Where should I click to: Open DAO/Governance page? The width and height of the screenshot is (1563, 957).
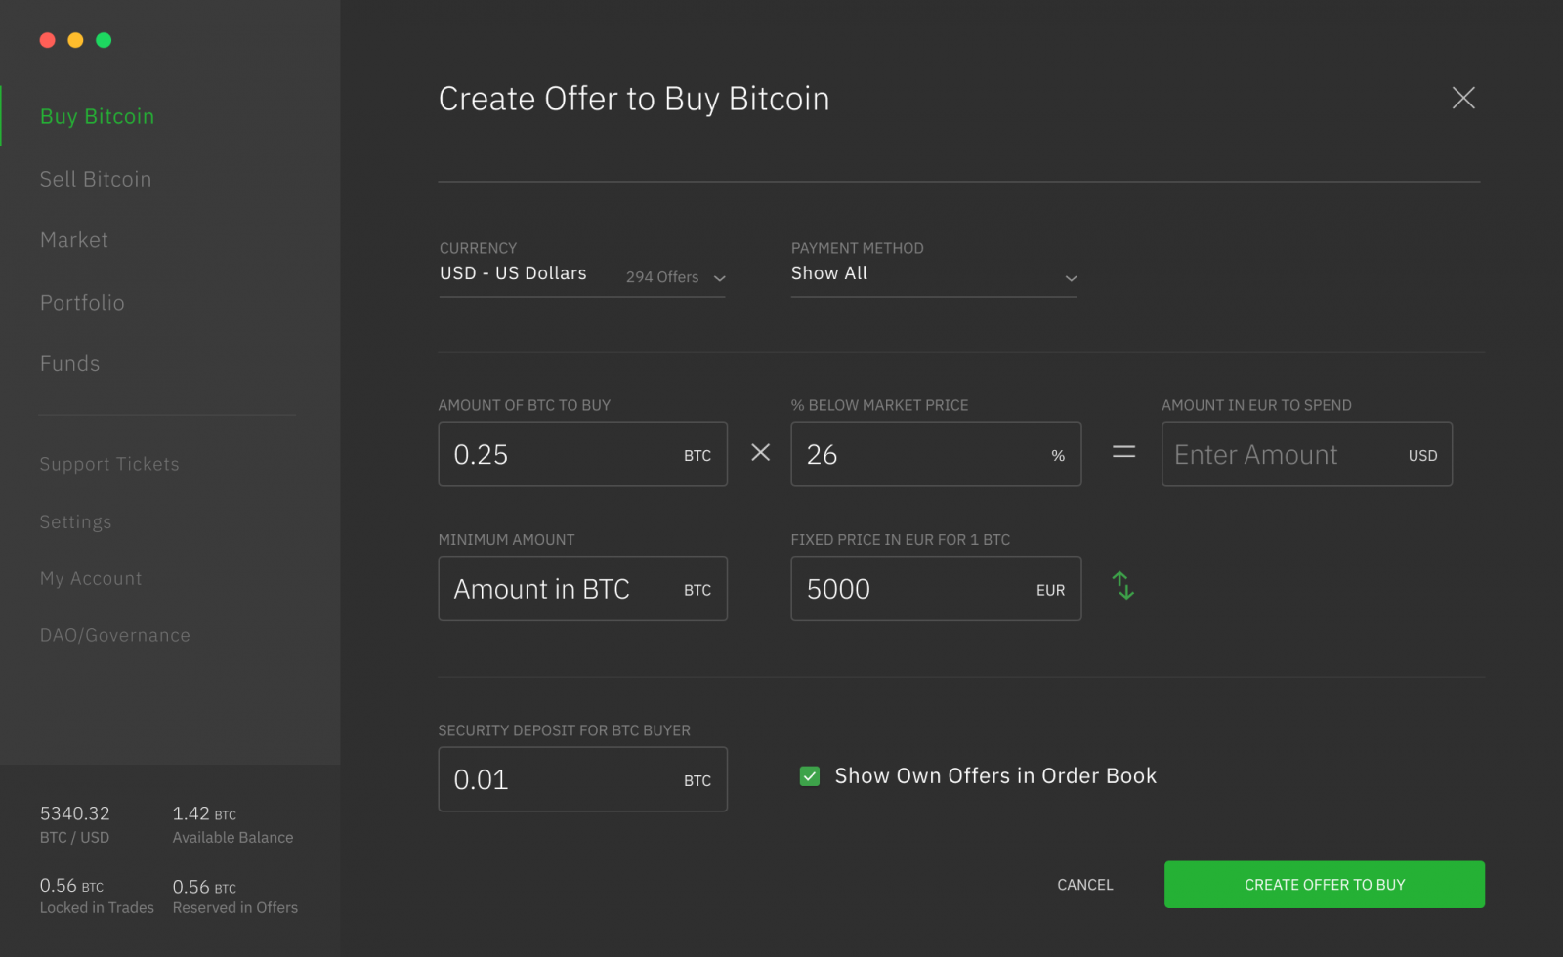click(x=114, y=635)
